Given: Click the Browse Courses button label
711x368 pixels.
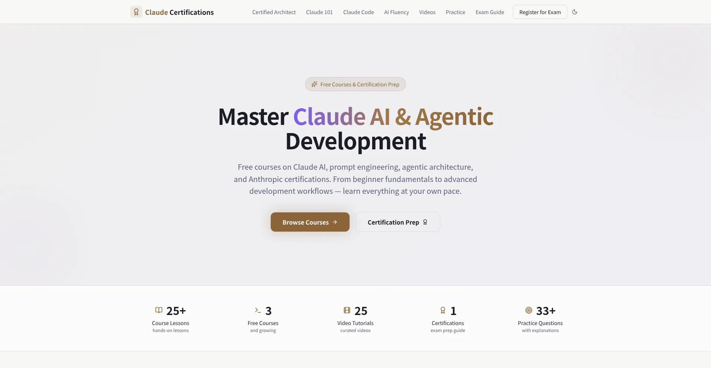Looking at the screenshot, I should point(306,222).
